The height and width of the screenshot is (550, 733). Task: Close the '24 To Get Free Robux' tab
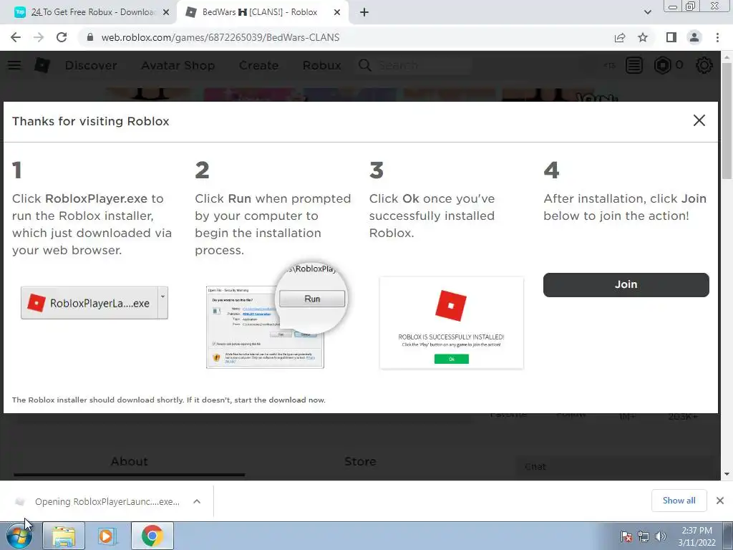166,13
